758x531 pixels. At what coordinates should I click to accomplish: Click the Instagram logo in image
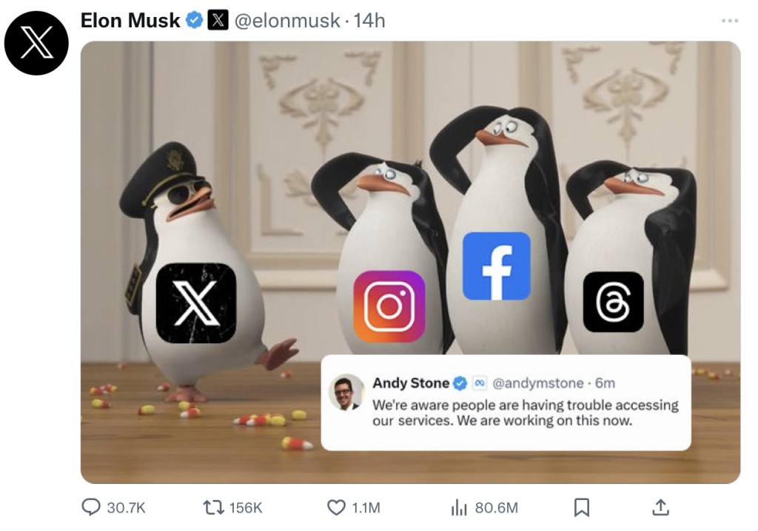(x=389, y=307)
